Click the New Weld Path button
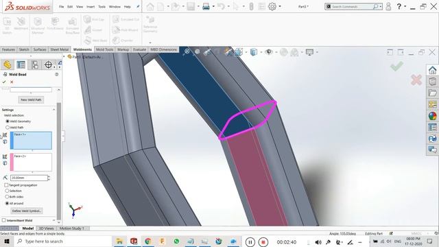 pos(31,99)
